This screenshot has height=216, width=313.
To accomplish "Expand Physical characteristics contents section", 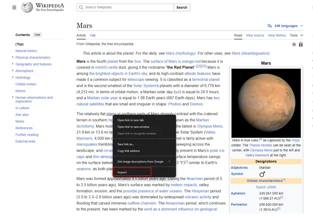I will [x=13, y=57].
